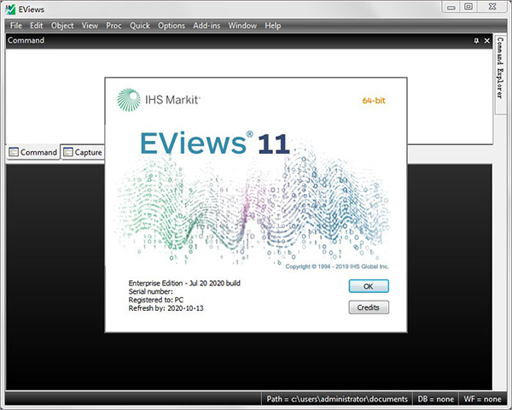The height and width of the screenshot is (410, 512).
Task: Close the EViews main window
Action: 492,7
